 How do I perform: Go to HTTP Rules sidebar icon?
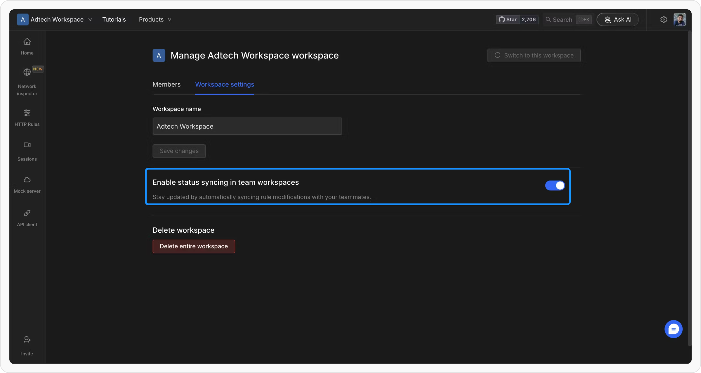[x=27, y=113]
